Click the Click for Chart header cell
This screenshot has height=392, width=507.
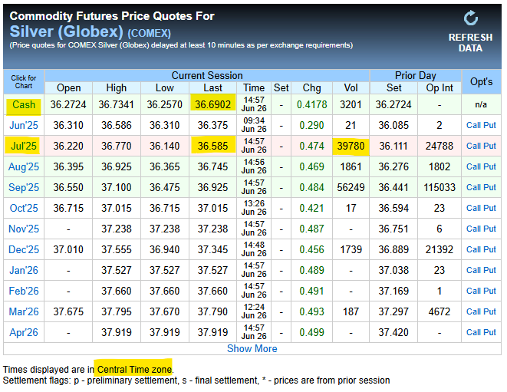24,82
